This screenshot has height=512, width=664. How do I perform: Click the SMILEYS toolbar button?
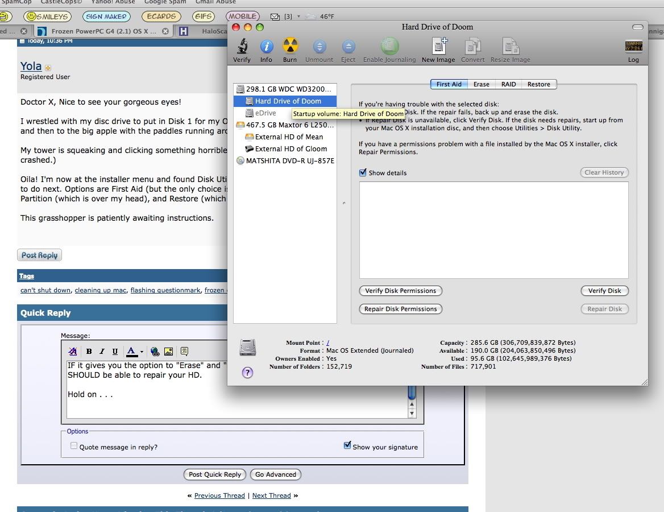47,16
